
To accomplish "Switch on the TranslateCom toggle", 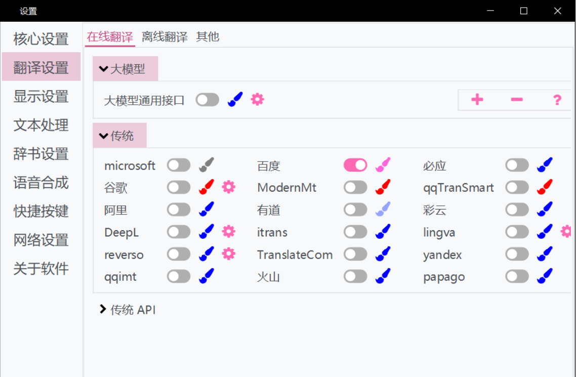I will coord(355,254).
